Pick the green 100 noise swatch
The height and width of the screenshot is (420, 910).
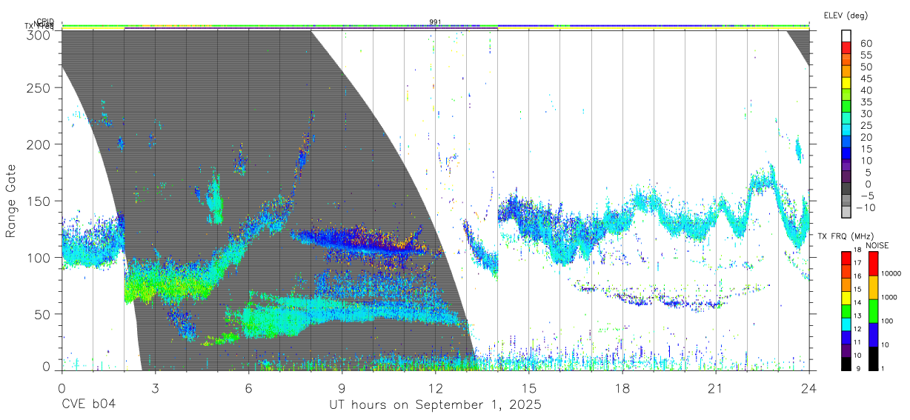(x=872, y=310)
